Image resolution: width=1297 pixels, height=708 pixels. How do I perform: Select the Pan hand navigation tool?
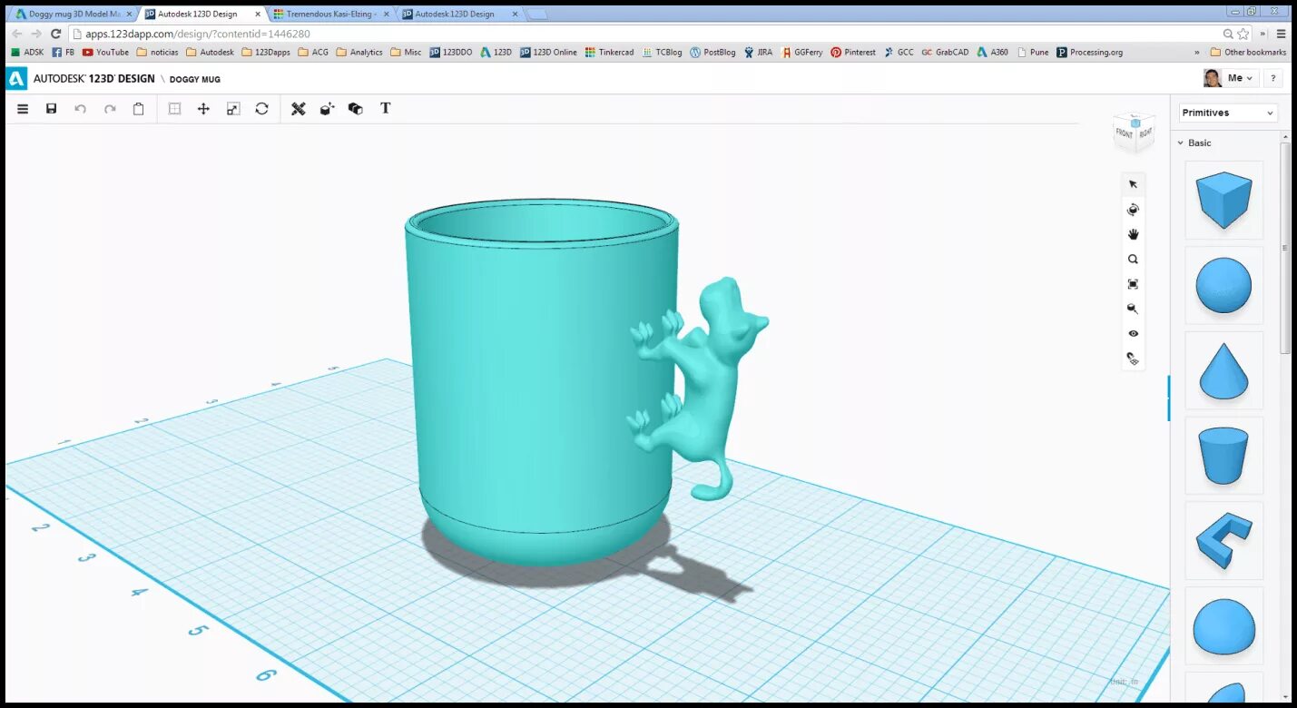click(1133, 234)
